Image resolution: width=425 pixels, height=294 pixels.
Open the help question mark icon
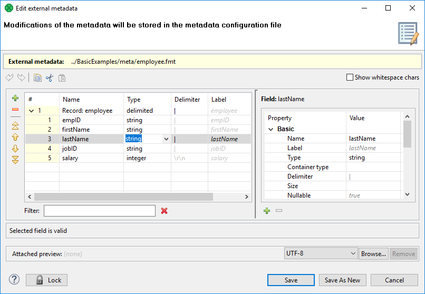point(14,280)
